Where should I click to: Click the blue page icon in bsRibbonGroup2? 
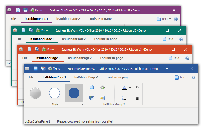[x=92, y=87]
